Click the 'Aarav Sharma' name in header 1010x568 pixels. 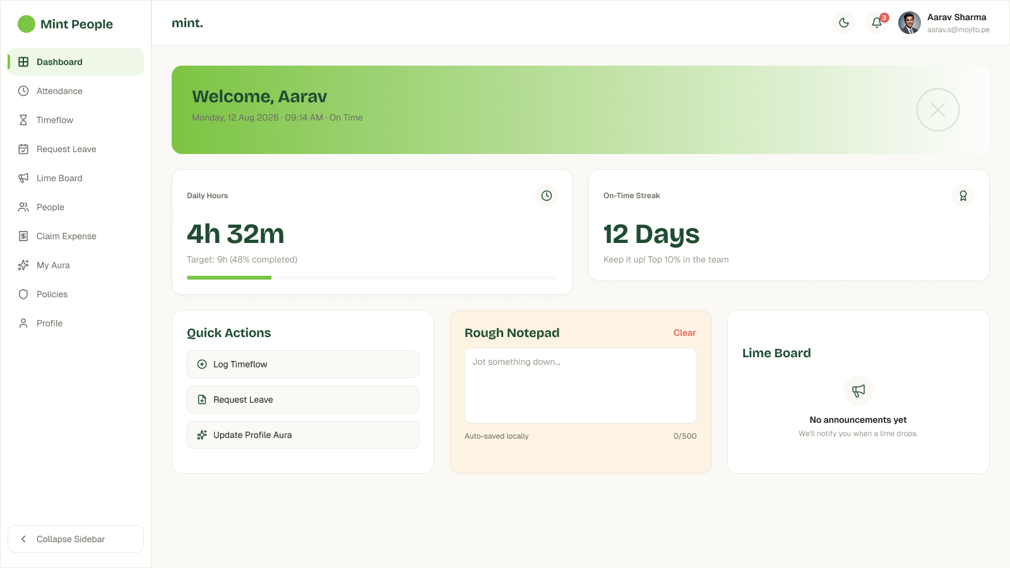(957, 17)
